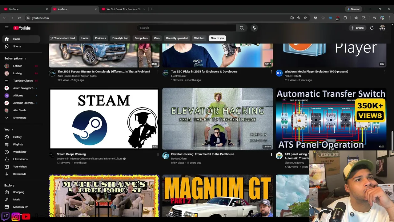Select the Watched filter chip
The height and width of the screenshot is (222, 394).
point(199,38)
